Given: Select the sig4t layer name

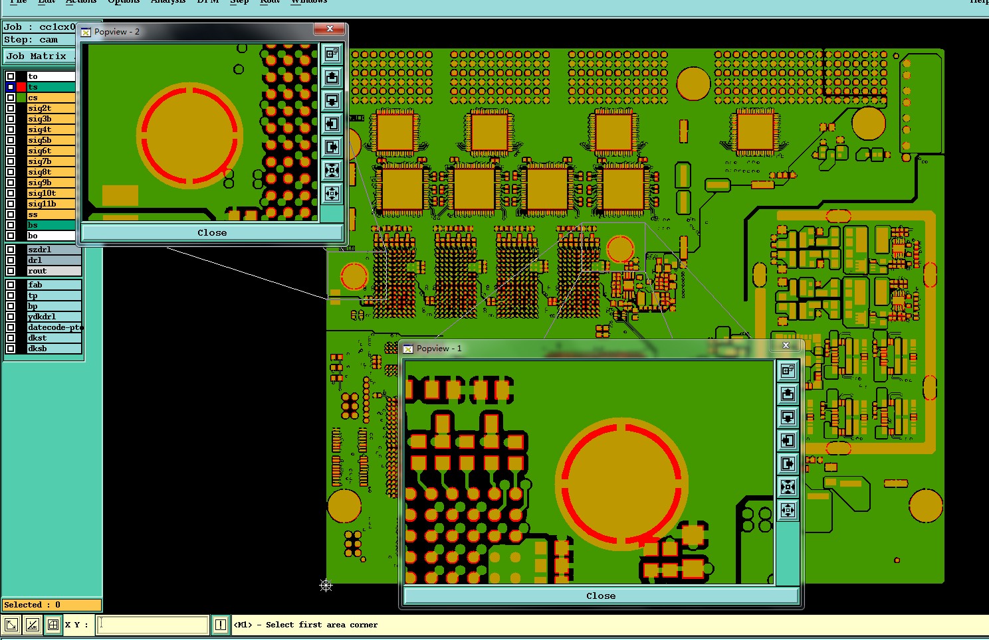Looking at the screenshot, I should [51, 129].
